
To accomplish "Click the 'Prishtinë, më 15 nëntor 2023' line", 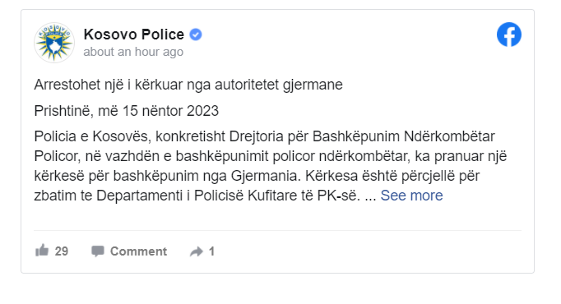I will click(x=127, y=111).
